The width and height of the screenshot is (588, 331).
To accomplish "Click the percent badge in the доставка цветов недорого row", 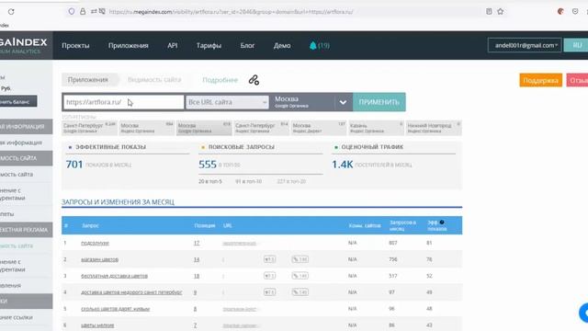I will pos(300,292).
